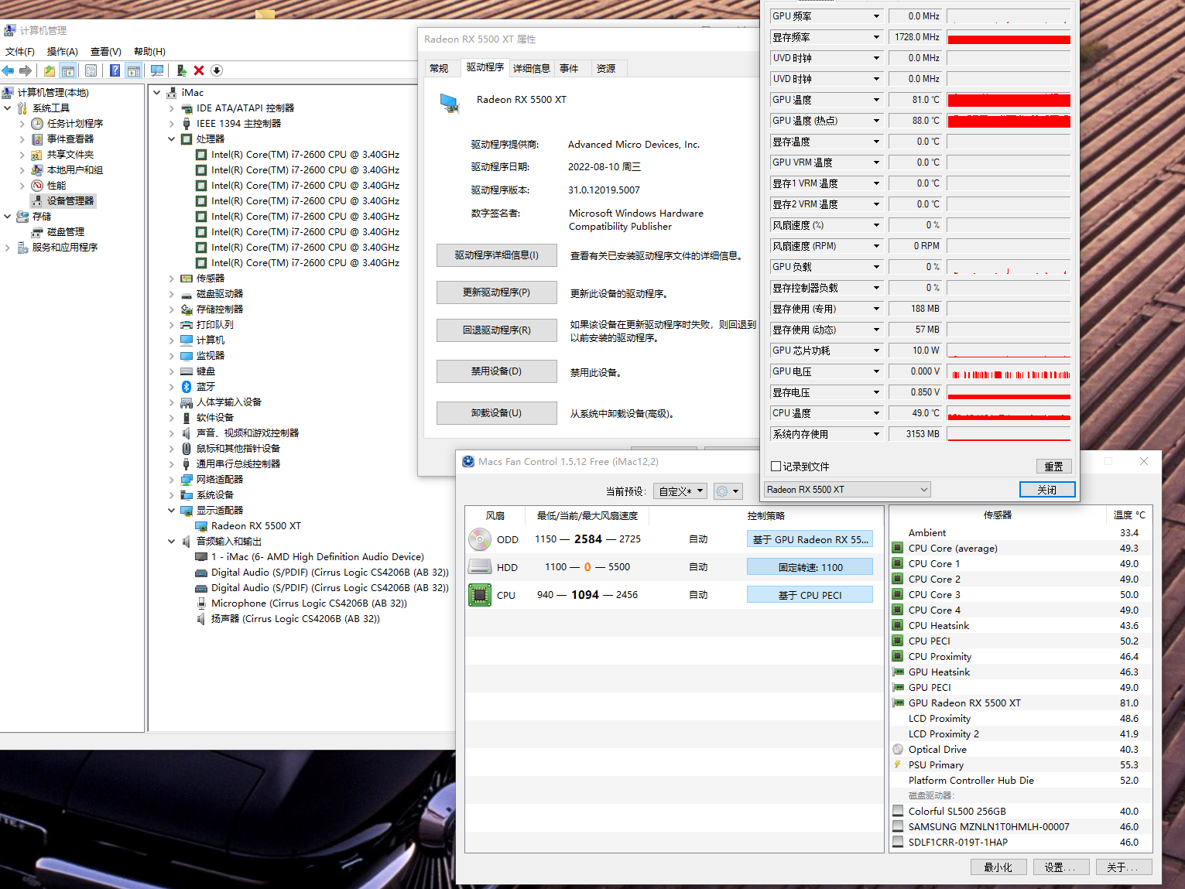Click the blue back arrow in Computer Management toolbar
Screen dimensions: 1185x889
pos(9,70)
